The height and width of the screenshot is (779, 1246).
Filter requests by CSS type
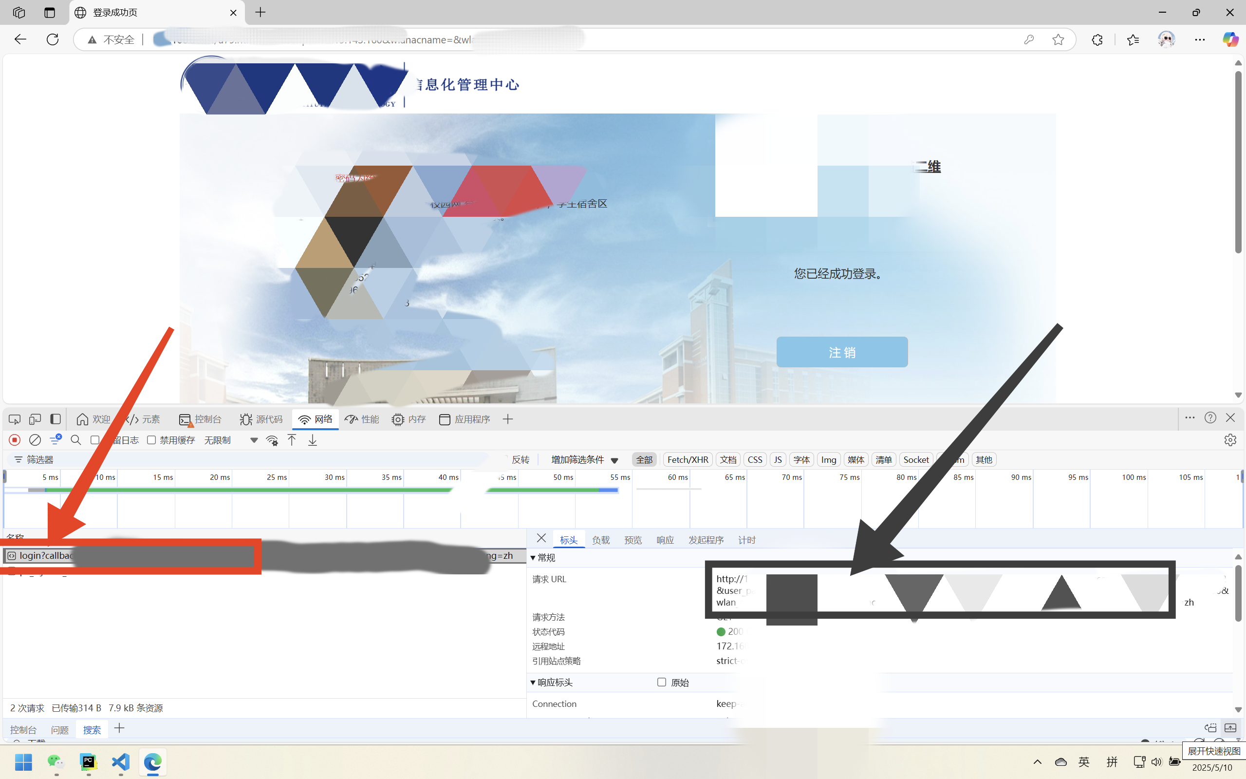pyautogui.click(x=755, y=459)
